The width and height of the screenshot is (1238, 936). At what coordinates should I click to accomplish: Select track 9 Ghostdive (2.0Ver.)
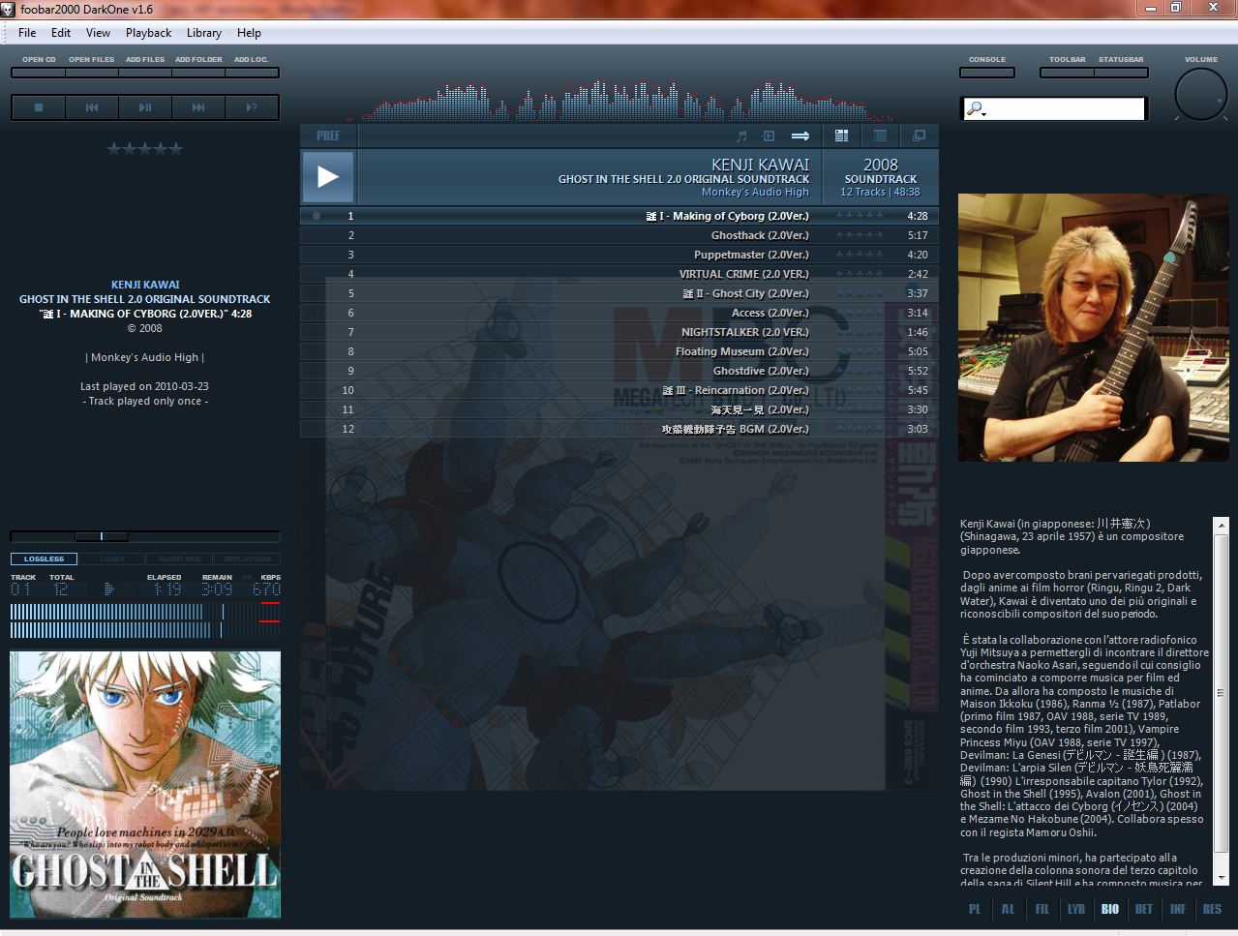[619, 371]
